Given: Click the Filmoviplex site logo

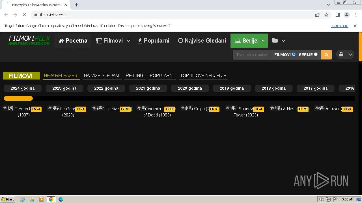Looking at the screenshot, I should (29, 40).
